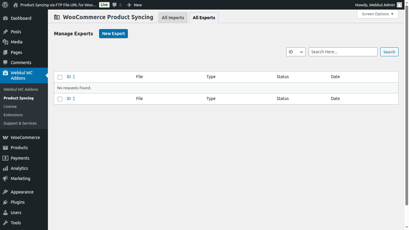
Task: Open Analytics via the bar chart icon
Action: [5, 168]
